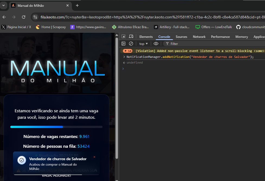Click the address bar URL

point(152,17)
